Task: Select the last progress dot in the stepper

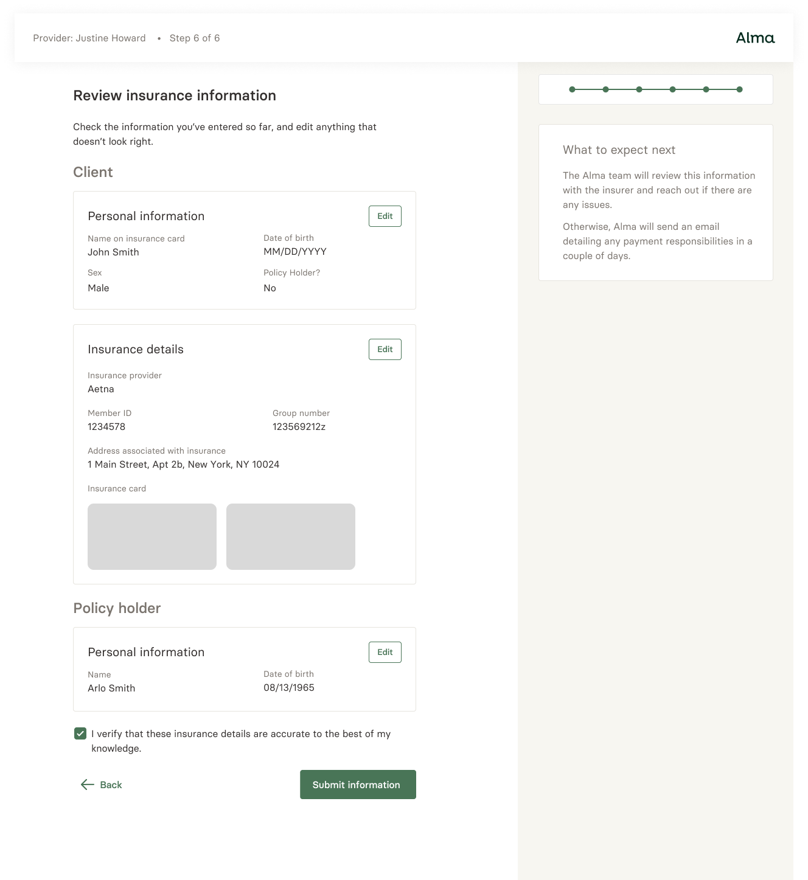Action: click(x=739, y=89)
